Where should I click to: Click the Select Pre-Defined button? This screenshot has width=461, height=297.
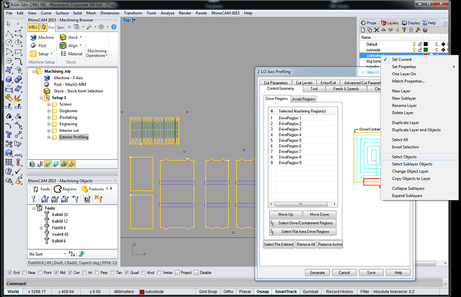coord(278,244)
